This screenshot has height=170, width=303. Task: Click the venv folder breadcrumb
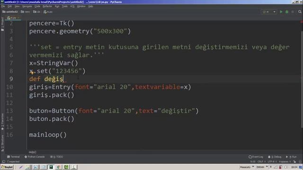pyautogui.click(x=25, y=12)
